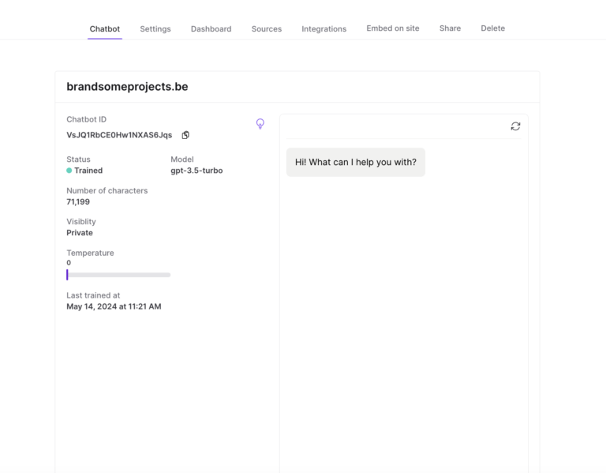
Task: Click the gpt-3.5-turbo model value
Action: click(196, 171)
